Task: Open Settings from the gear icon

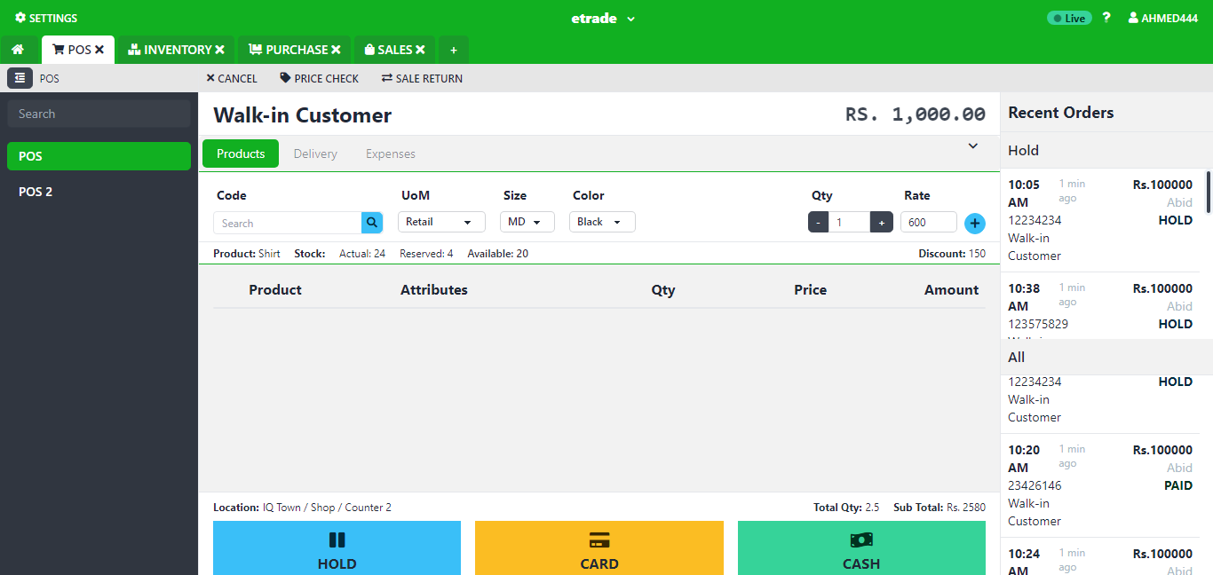Action: [46, 18]
